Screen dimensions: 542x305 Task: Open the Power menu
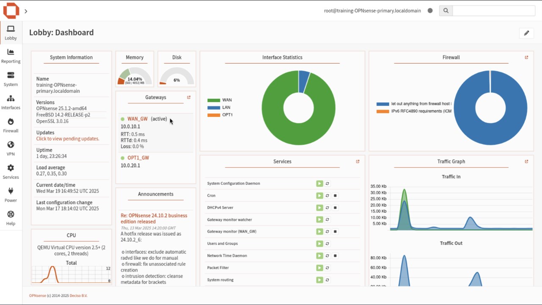(11, 195)
